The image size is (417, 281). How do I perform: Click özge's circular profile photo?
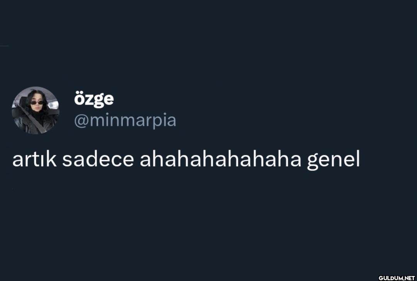point(35,110)
